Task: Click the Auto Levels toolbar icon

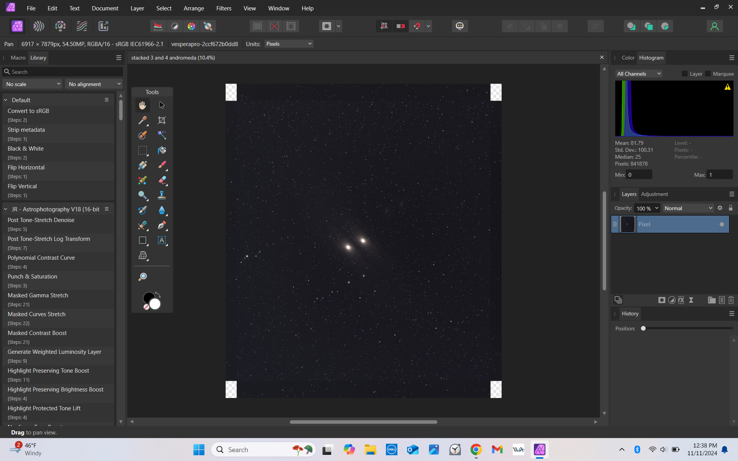Action: pyautogui.click(x=158, y=26)
